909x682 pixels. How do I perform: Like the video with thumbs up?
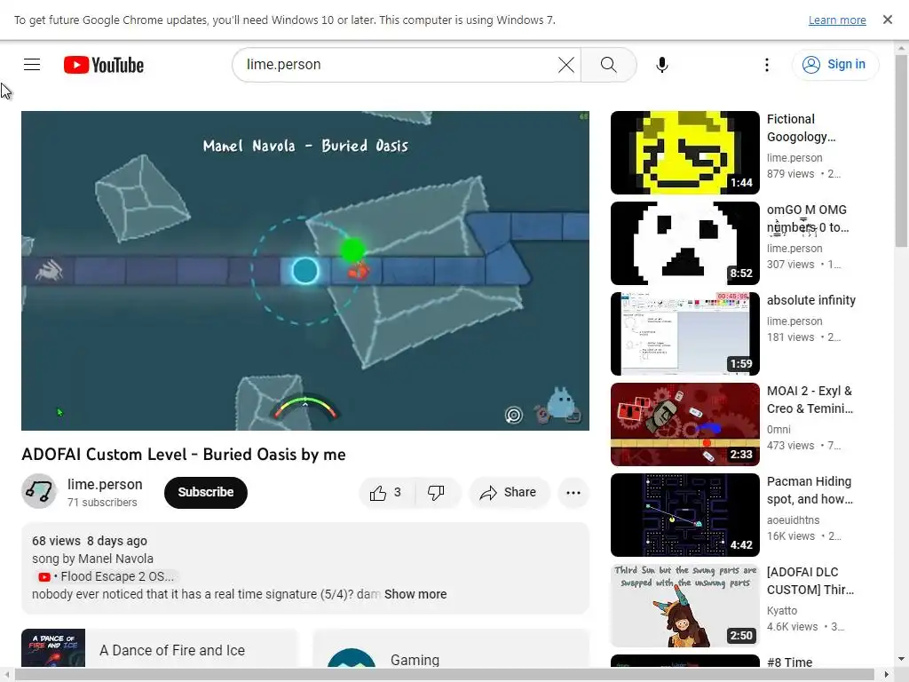point(387,492)
